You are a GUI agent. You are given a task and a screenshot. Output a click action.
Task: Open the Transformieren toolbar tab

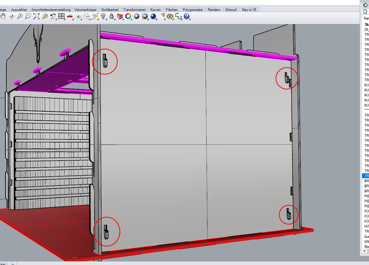[135, 10]
